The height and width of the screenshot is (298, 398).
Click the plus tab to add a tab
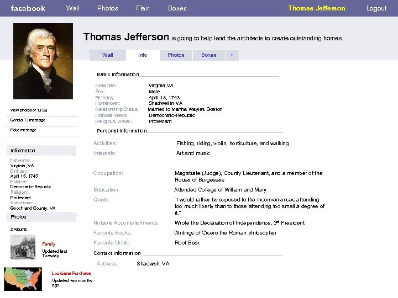pyautogui.click(x=232, y=55)
